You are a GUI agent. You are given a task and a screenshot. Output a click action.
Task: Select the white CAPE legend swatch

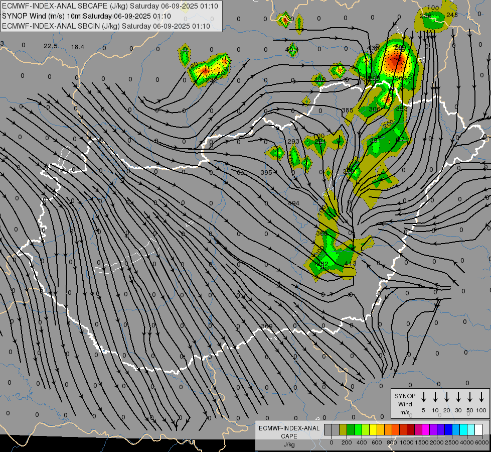click(x=479, y=429)
